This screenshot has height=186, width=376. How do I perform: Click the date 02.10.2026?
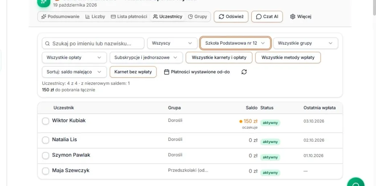point(314,140)
